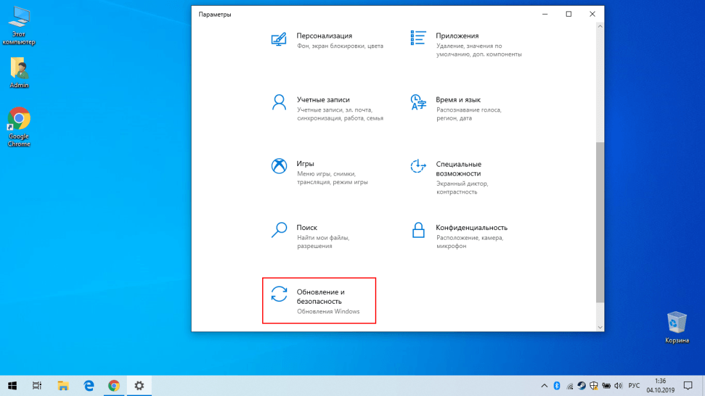The height and width of the screenshot is (396, 705).
Task: Minimize the Параметры window
Action: (x=545, y=14)
